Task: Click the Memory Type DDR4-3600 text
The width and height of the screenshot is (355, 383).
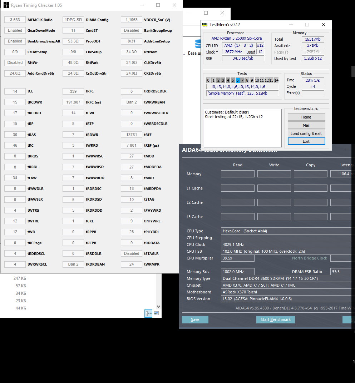Action: 270,278
